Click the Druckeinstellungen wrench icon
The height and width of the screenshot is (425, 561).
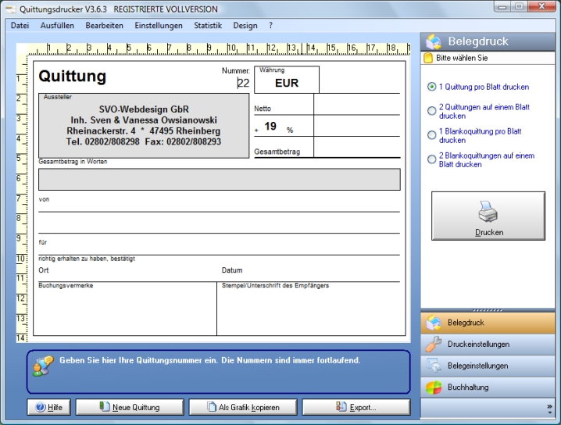click(x=434, y=344)
